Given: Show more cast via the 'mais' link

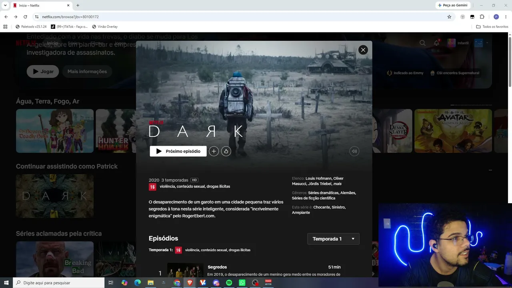Looking at the screenshot, I should 337,184.
